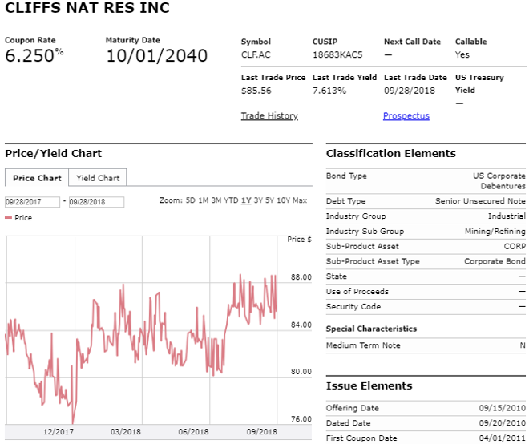Click the 03/2018 axis label
This screenshot has width=529, height=444.
click(x=126, y=431)
